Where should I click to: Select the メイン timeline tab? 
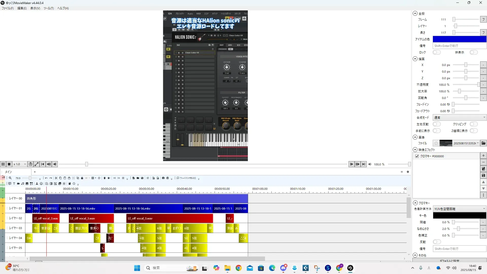(9, 172)
